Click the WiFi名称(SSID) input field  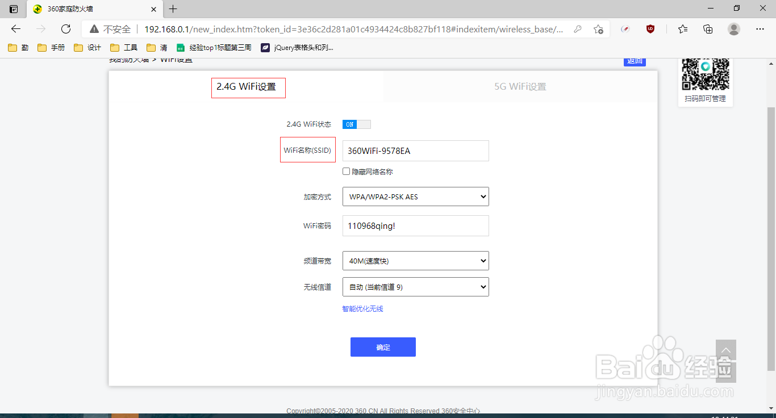click(416, 151)
